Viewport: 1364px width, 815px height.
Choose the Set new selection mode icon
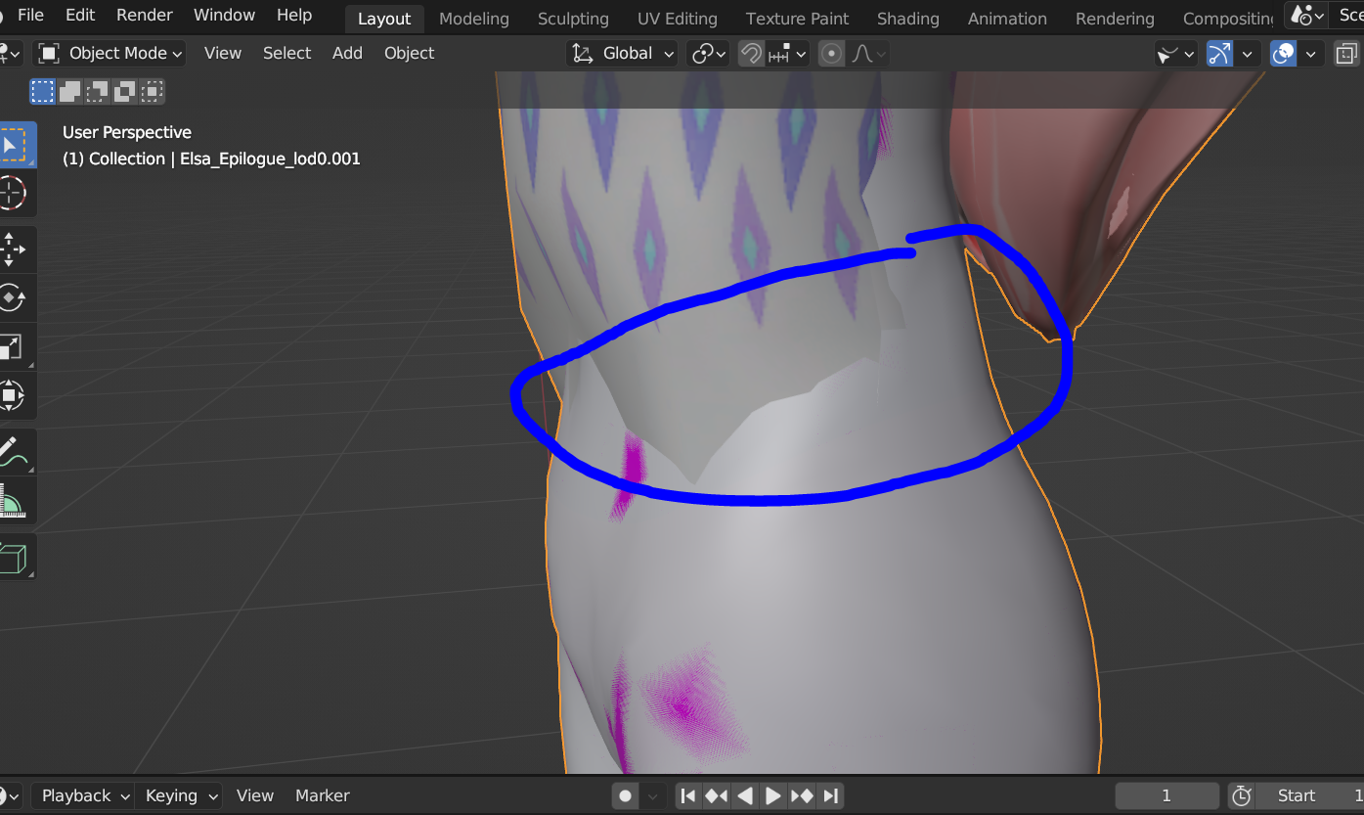[x=42, y=92]
